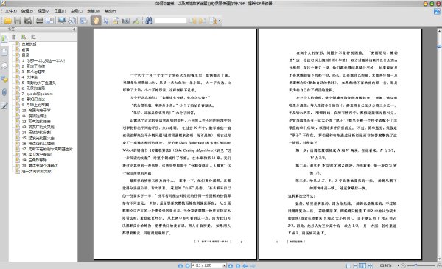Open the page number dropdown
Screen dimensions: 442x269
[x=225, y=265]
